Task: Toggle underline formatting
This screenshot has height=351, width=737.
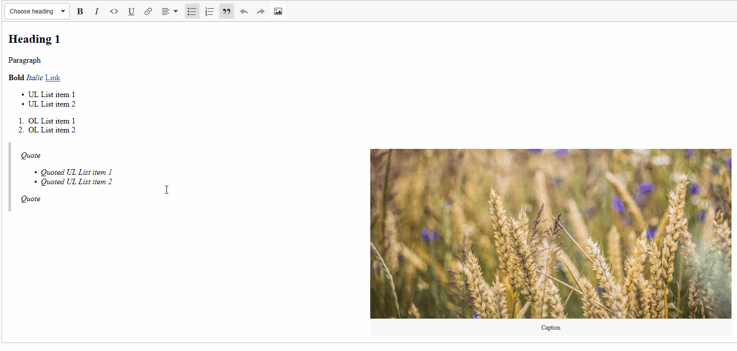Action: coord(131,11)
